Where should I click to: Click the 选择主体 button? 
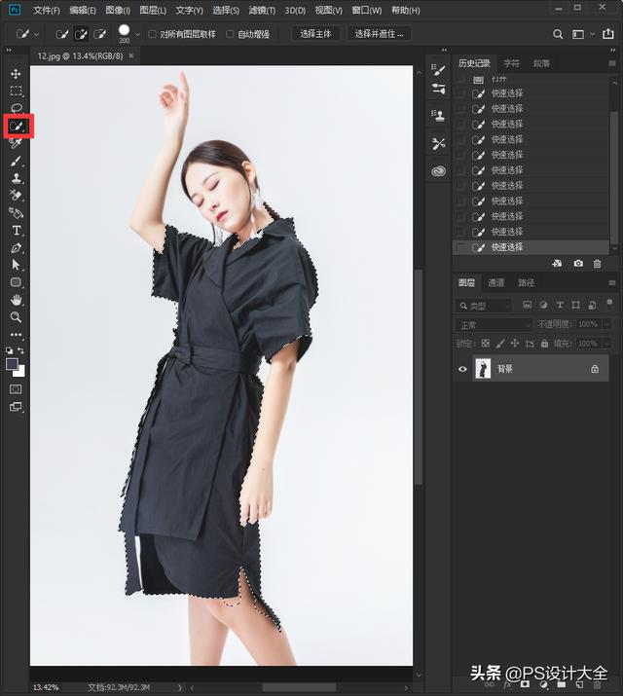click(315, 34)
